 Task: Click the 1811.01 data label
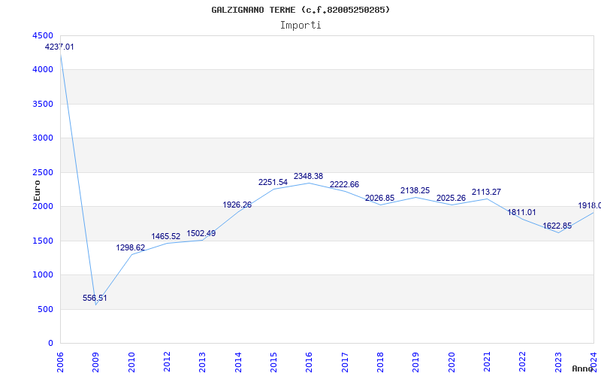click(x=521, y=212)
